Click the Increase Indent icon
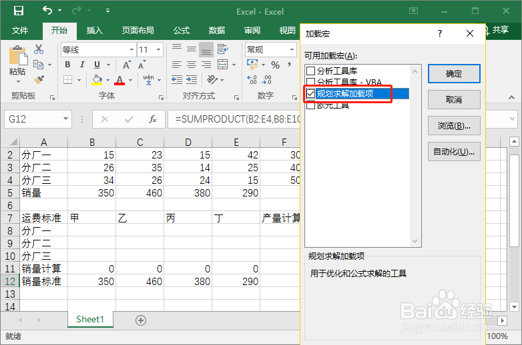Viewport: 522px width, 345px height. pos(192,80)
